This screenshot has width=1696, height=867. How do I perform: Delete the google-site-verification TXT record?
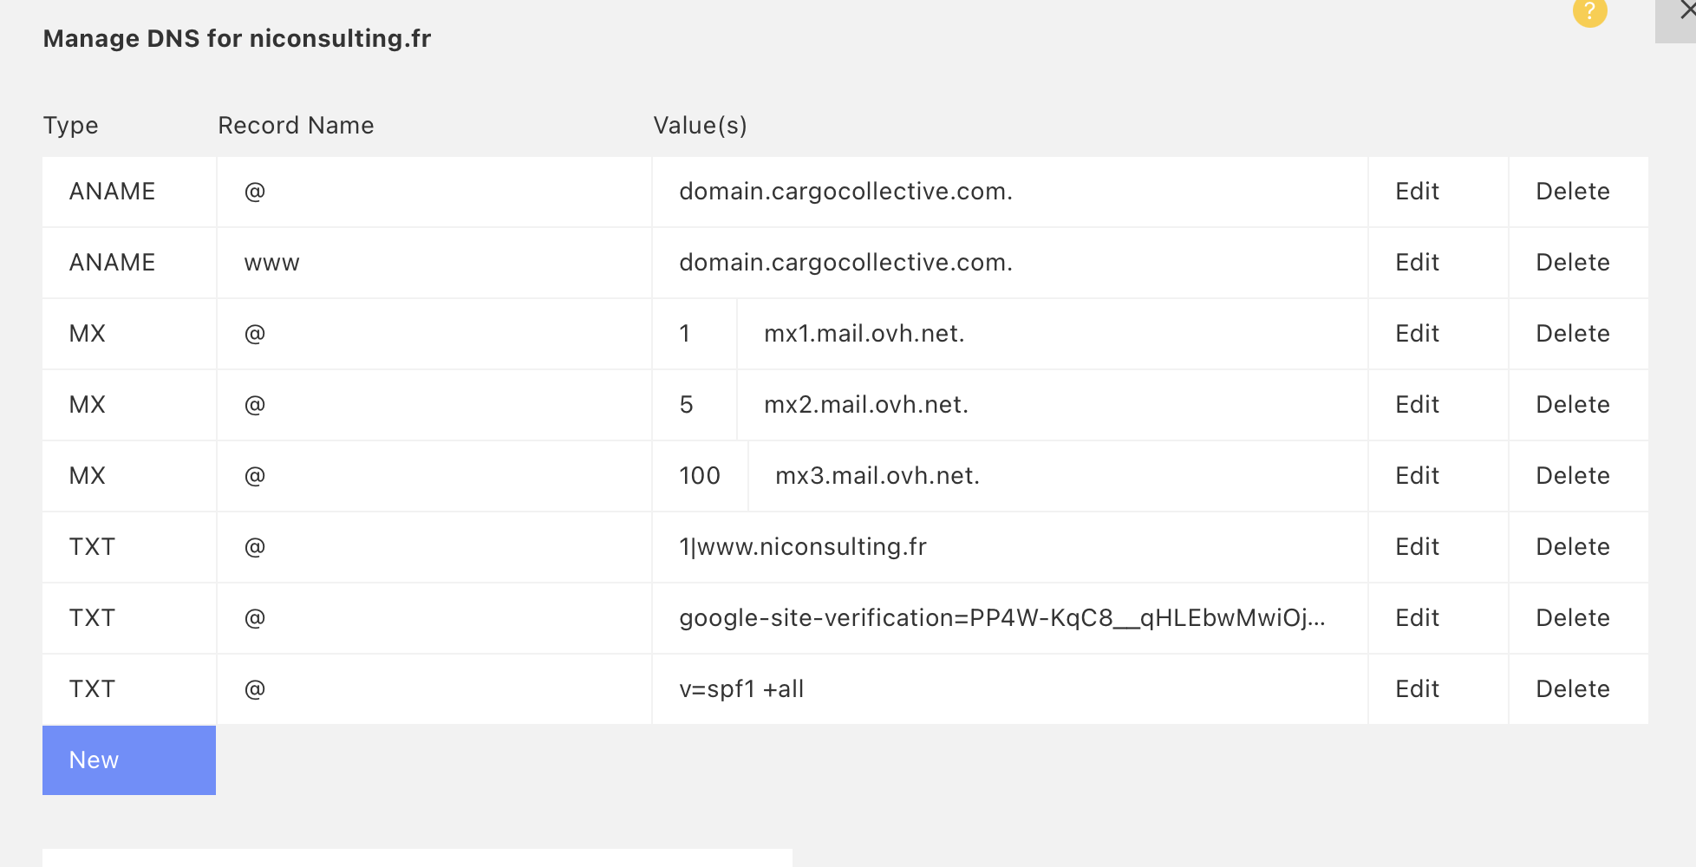[1572, 618]
